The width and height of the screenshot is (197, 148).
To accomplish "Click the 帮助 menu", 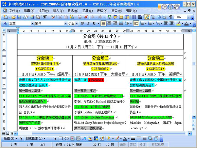I will point(131,11).
